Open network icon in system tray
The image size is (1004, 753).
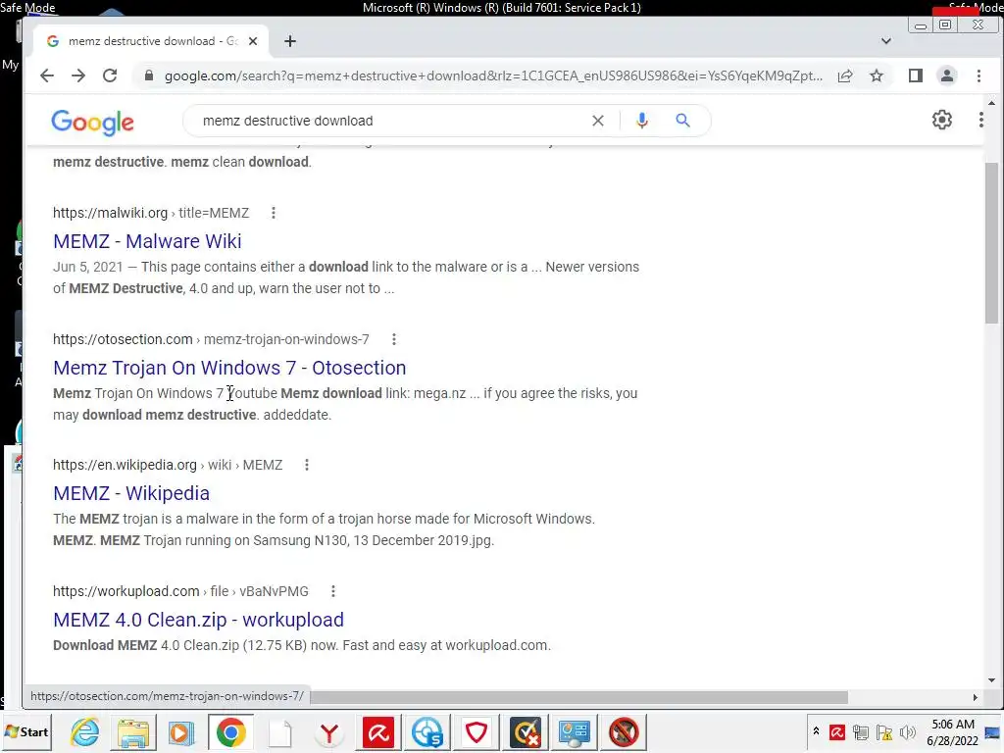(861, 731)
